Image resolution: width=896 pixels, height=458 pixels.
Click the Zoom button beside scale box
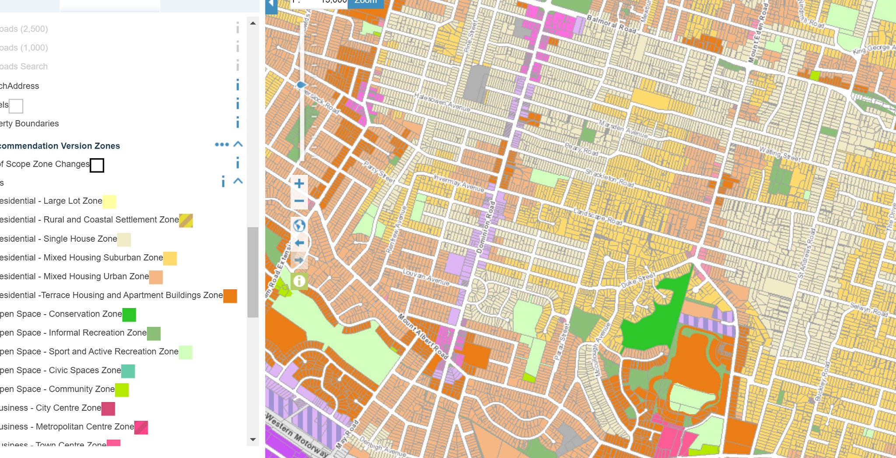[365, 3]
